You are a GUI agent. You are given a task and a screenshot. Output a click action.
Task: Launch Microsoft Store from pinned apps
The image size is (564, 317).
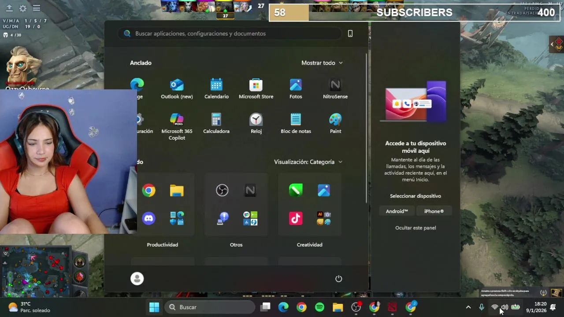[256, 88]
